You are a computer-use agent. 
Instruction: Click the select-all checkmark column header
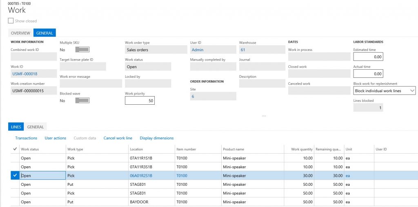[x=15, y=149]
